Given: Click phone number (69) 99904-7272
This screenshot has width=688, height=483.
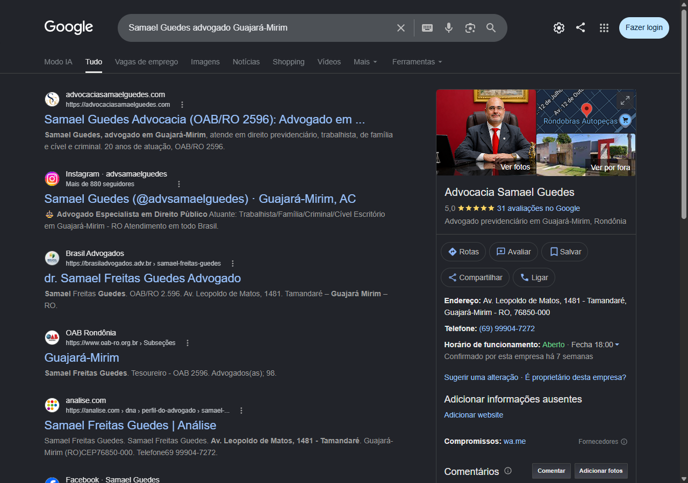Looking at the screenshot, I should click(507, 328).
